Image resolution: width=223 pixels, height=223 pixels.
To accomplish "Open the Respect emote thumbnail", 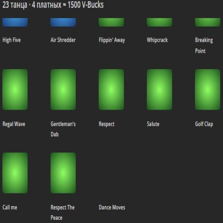I will click(x=111, y=89).
